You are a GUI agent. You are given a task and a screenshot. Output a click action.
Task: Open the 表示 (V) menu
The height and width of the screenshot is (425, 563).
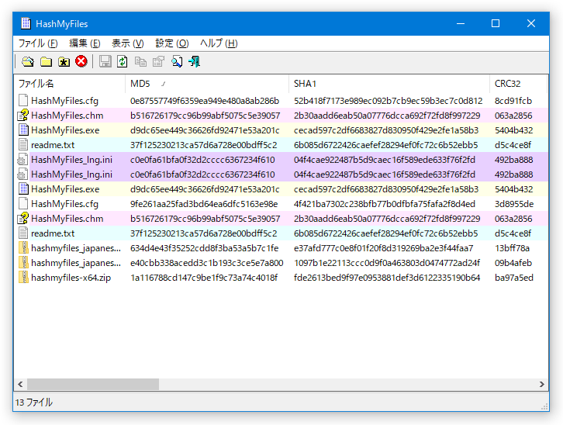click(127, 43)
